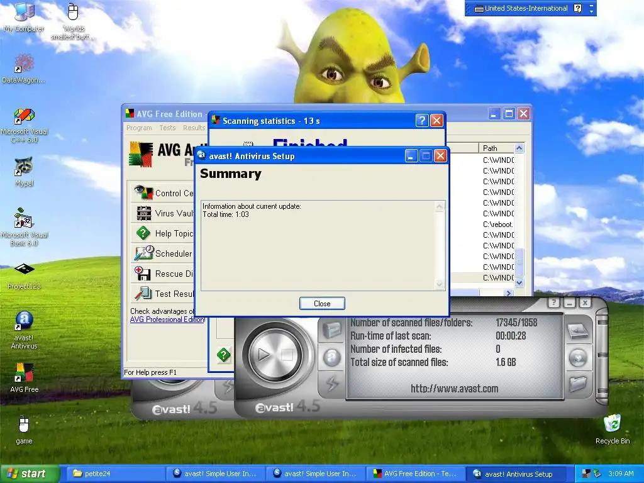Click Close in avast Setup Summary
The image size is (644, 483).
pos(322,304)
